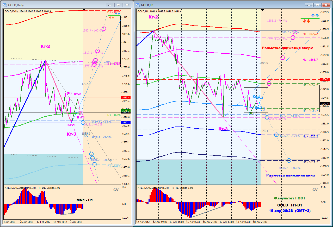333x227 pixels.
Task: Restore the GOLD,H1 chart window
Action: [x=317, y=5]
